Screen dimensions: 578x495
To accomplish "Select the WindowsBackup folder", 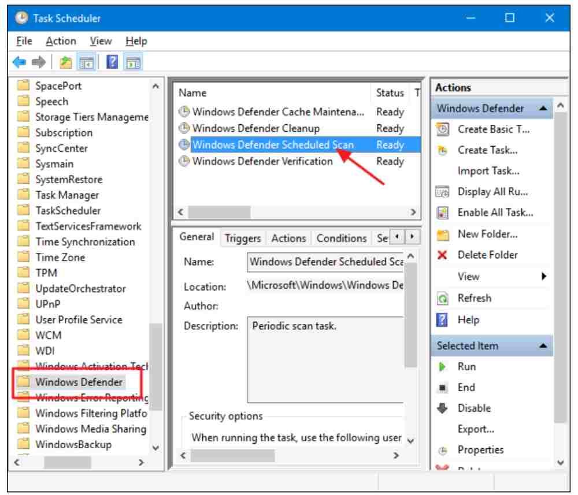I will tap(73, 445).
